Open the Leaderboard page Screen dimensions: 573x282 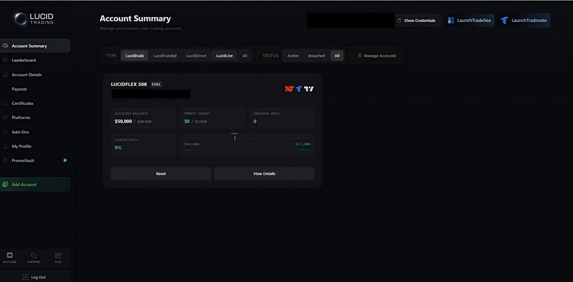(x=35, y=60)
